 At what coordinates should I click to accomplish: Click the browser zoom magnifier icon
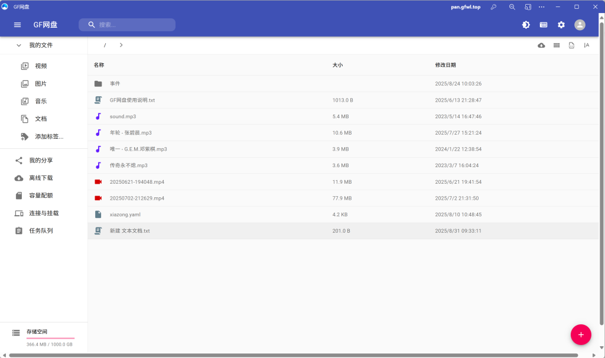coord(512,7)
